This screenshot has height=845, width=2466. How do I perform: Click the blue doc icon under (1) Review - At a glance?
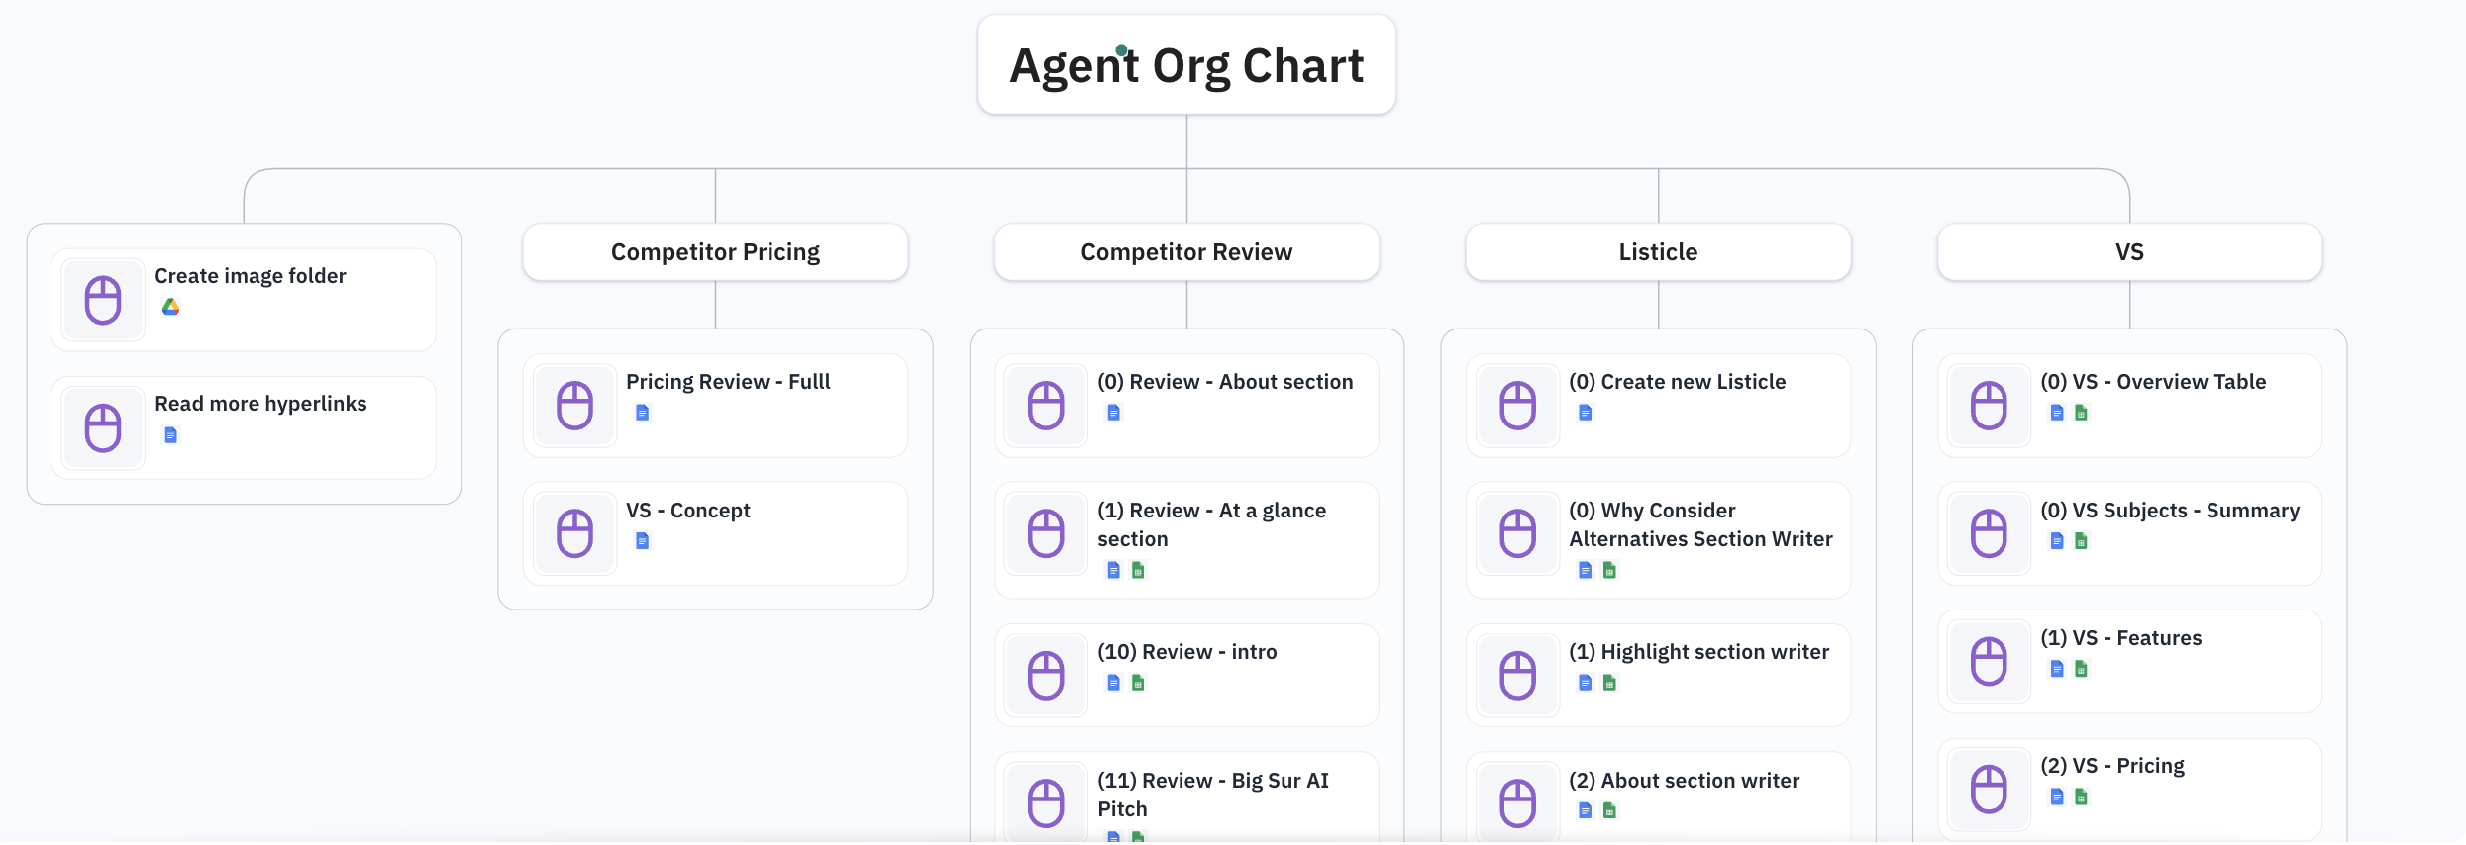point(1114,570)
